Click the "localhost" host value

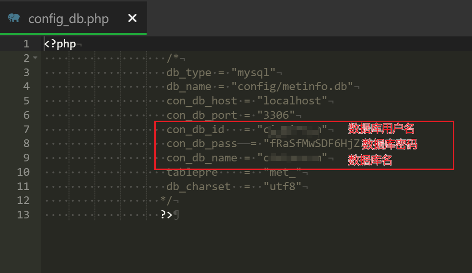tap(292, 101)
